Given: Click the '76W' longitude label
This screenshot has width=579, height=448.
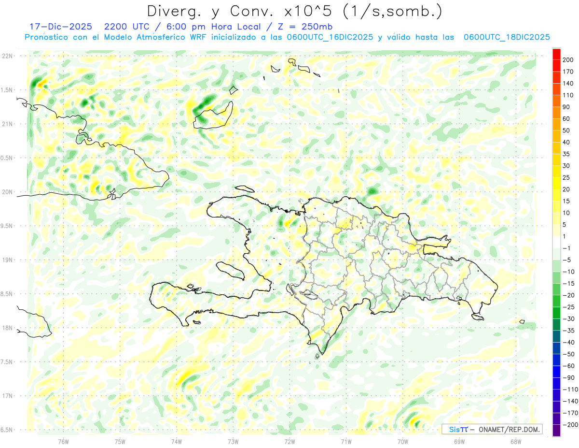Looking at the screenshot, I should coord(63,441).
